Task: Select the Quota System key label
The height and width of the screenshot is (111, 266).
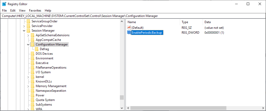Action: tap(45, 100)
